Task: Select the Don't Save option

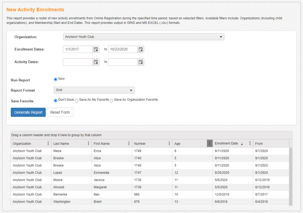Action: coord(55,100)
